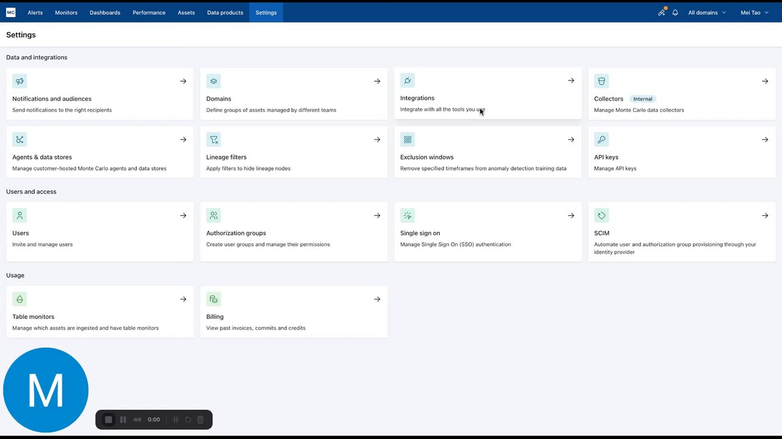Click the Single sign on icon
The height and width of the screenshot is (439, 782).
coord(407,215)
